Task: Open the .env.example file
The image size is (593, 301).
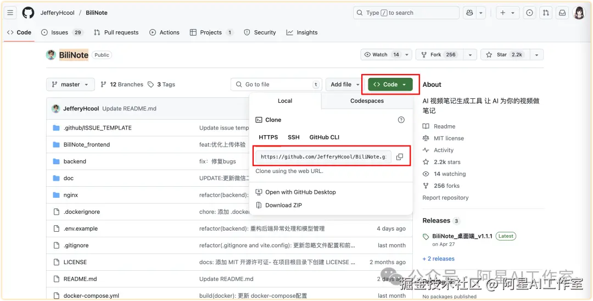Action: [81, 229]
